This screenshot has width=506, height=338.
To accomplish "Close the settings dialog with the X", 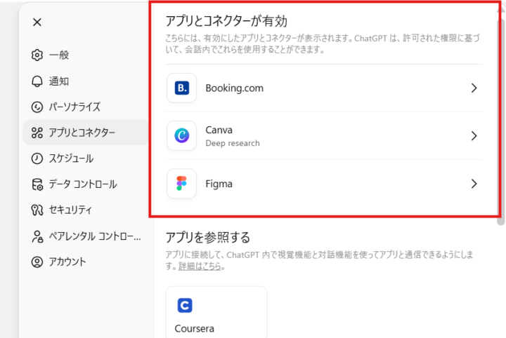I will [x=37, y=22].
